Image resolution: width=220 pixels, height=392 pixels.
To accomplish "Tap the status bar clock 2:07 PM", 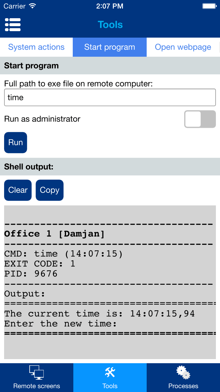I will pos(110,6).
